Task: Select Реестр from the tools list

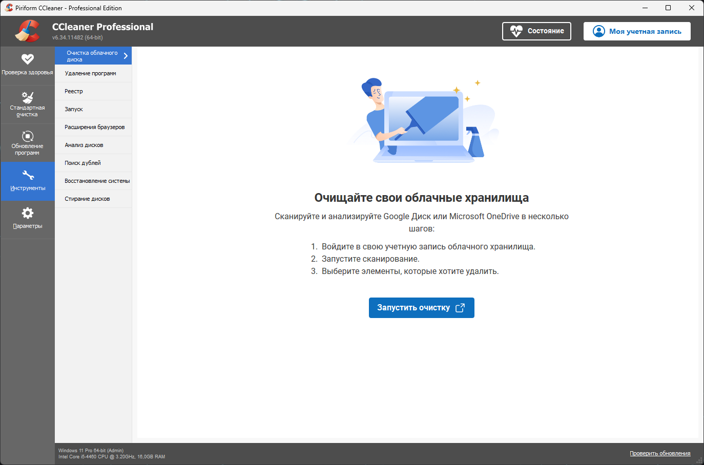Action: (x=73, y=91)
